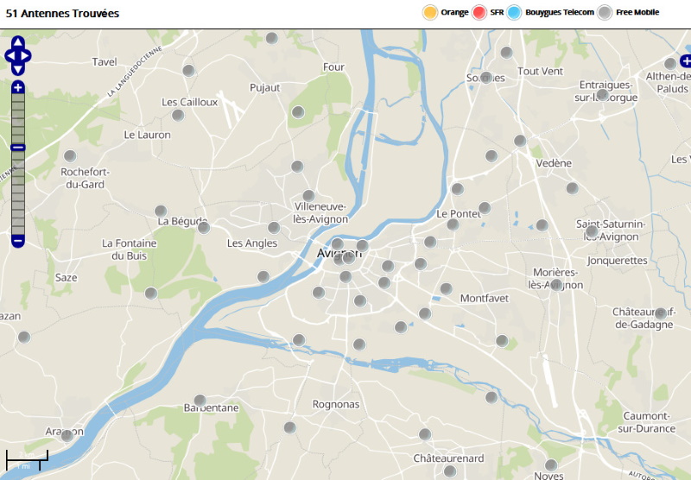This screenshot has height=480, width=691.
Task: Expand the layer switcher plus at right edge
Action: click(686, 60)
